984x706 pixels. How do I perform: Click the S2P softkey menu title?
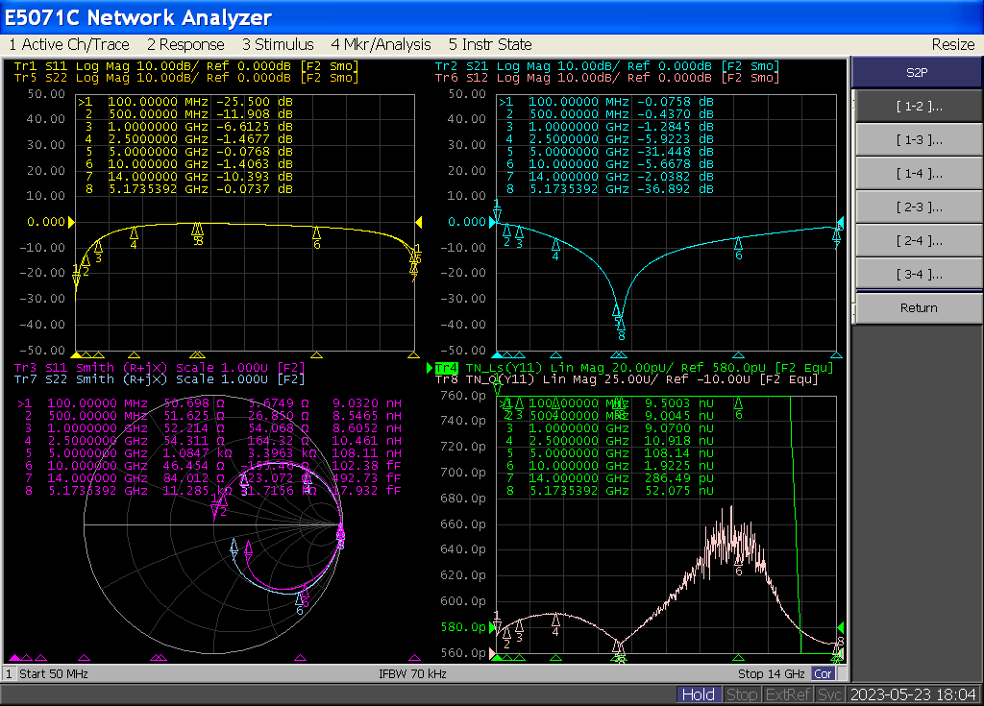coord(917,72)
